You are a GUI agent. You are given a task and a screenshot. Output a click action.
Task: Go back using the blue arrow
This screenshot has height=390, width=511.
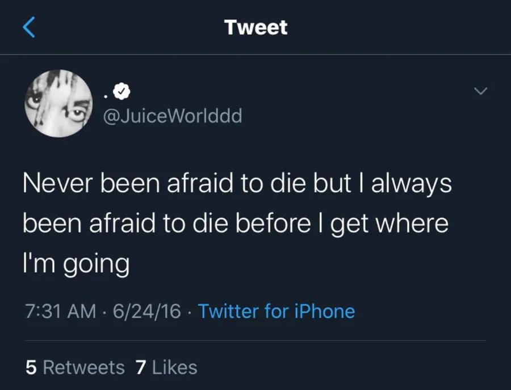pyautogui.click(x=29, y=27)
